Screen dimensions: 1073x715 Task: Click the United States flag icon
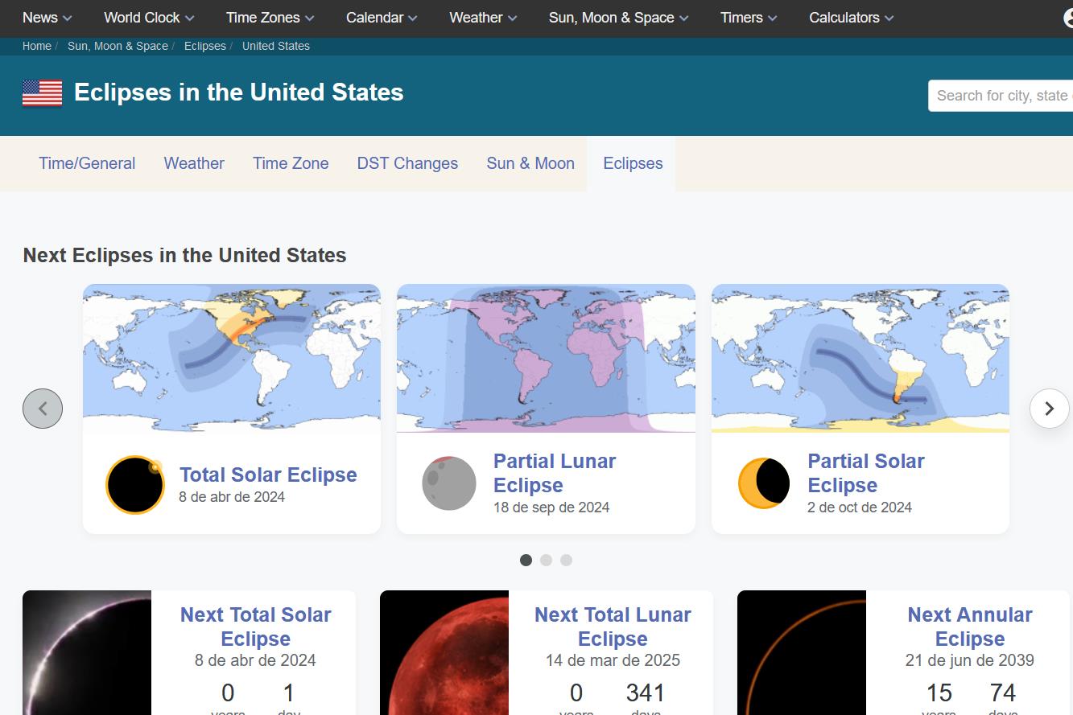42,93
